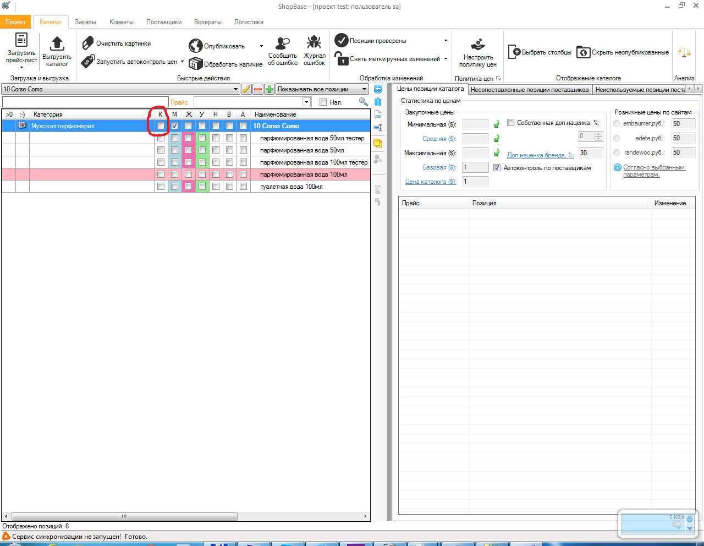The image size is (704, 546).
Task: Click the blue info icon by Согласно выбранным
Action: [618, 167]
